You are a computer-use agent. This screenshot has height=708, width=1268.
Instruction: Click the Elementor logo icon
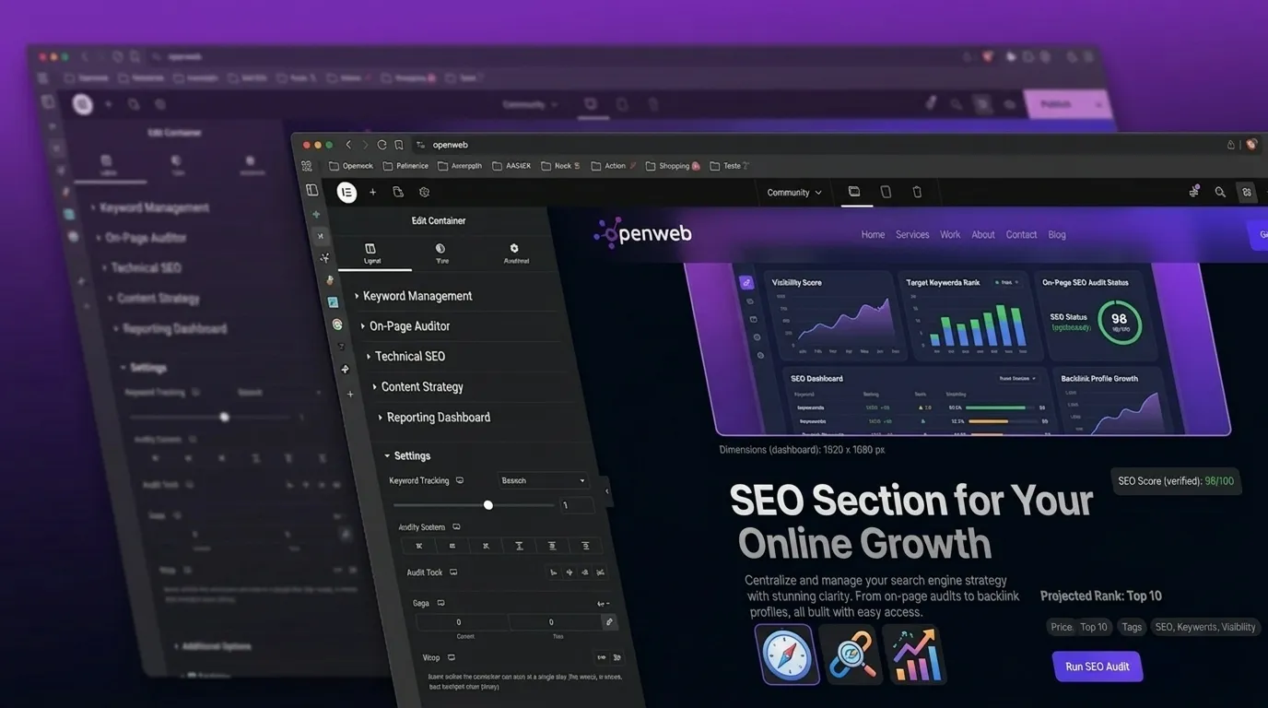pyautogui.click(x=346, y=192)
